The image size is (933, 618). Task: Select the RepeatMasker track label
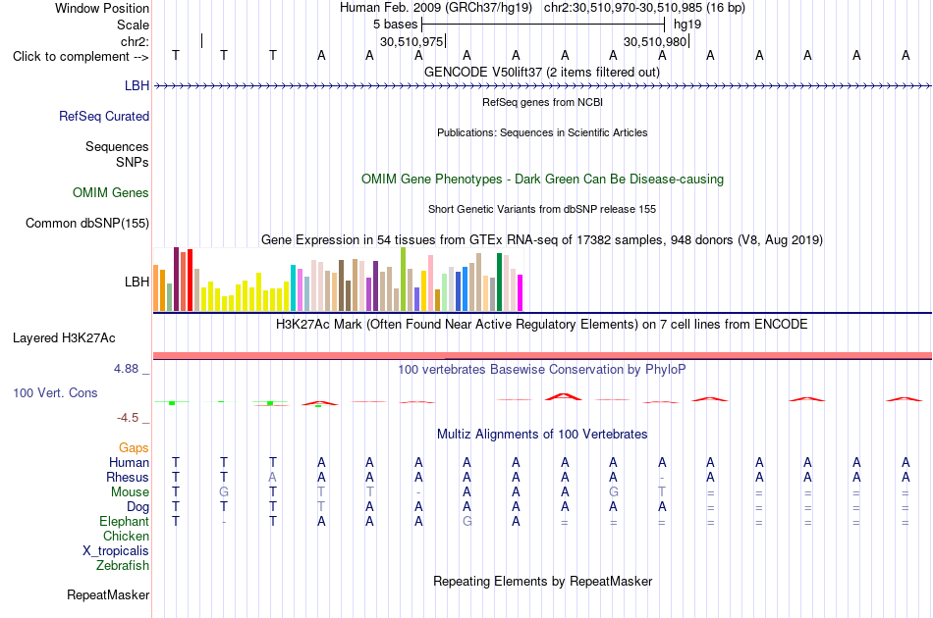[108, 594]
